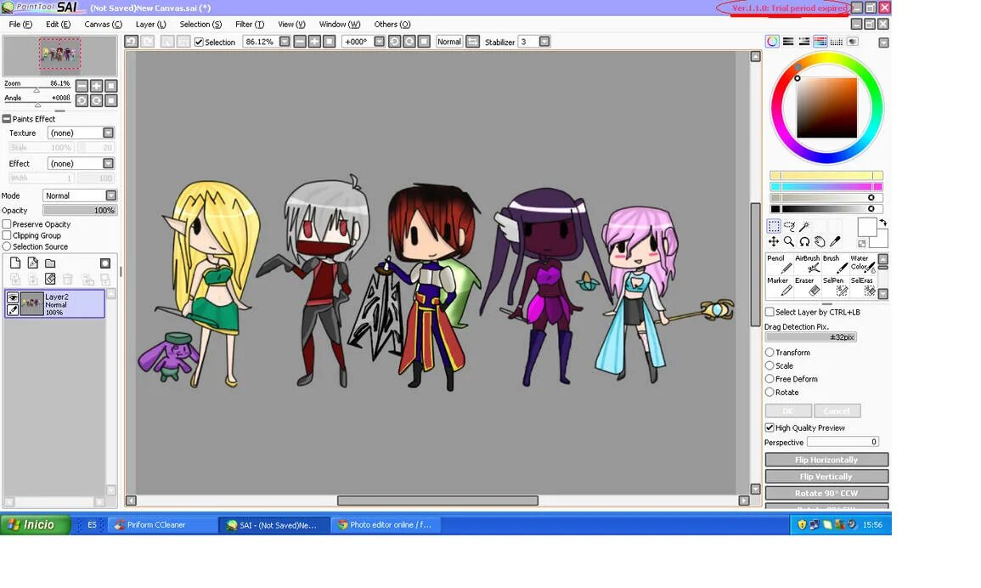Enable Preserve Opacity
Screen dimensions: 981x588
7,224
